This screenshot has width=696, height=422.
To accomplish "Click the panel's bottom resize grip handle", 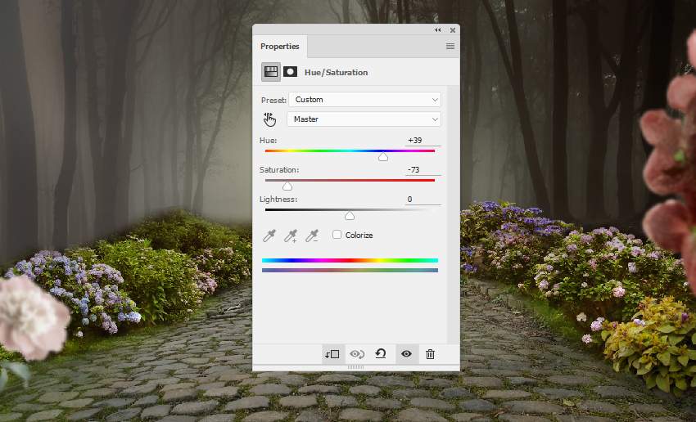I will (x=355, y=367).
